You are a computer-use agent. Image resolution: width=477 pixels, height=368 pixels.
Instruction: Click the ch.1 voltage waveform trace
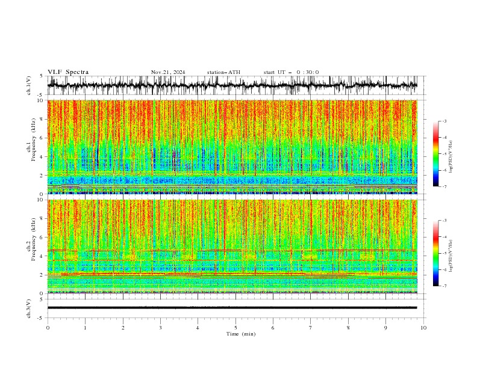[232, 85]
